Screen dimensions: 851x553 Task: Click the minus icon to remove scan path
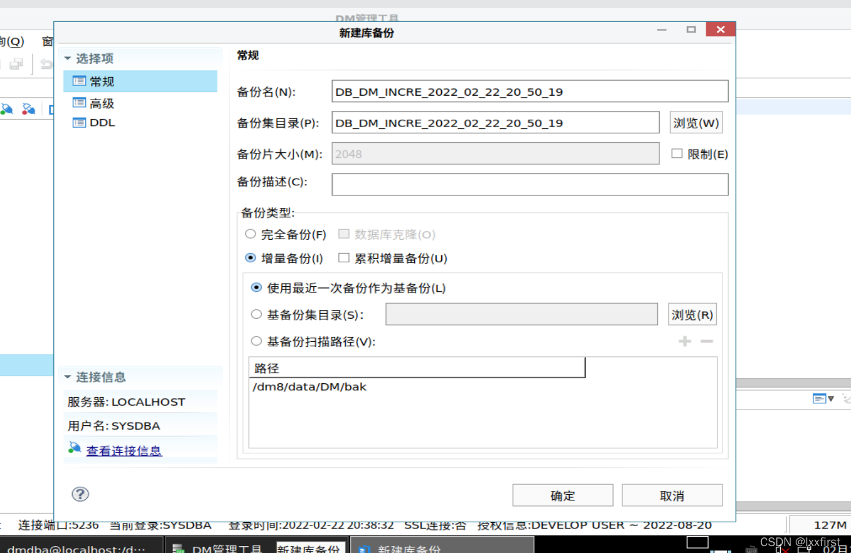pos(707,341)
